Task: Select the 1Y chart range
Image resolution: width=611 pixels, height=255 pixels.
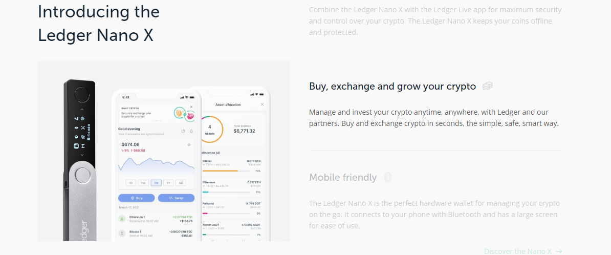Action: (168, 183)
